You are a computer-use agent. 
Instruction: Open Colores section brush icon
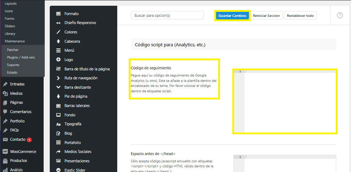point(58,32)
